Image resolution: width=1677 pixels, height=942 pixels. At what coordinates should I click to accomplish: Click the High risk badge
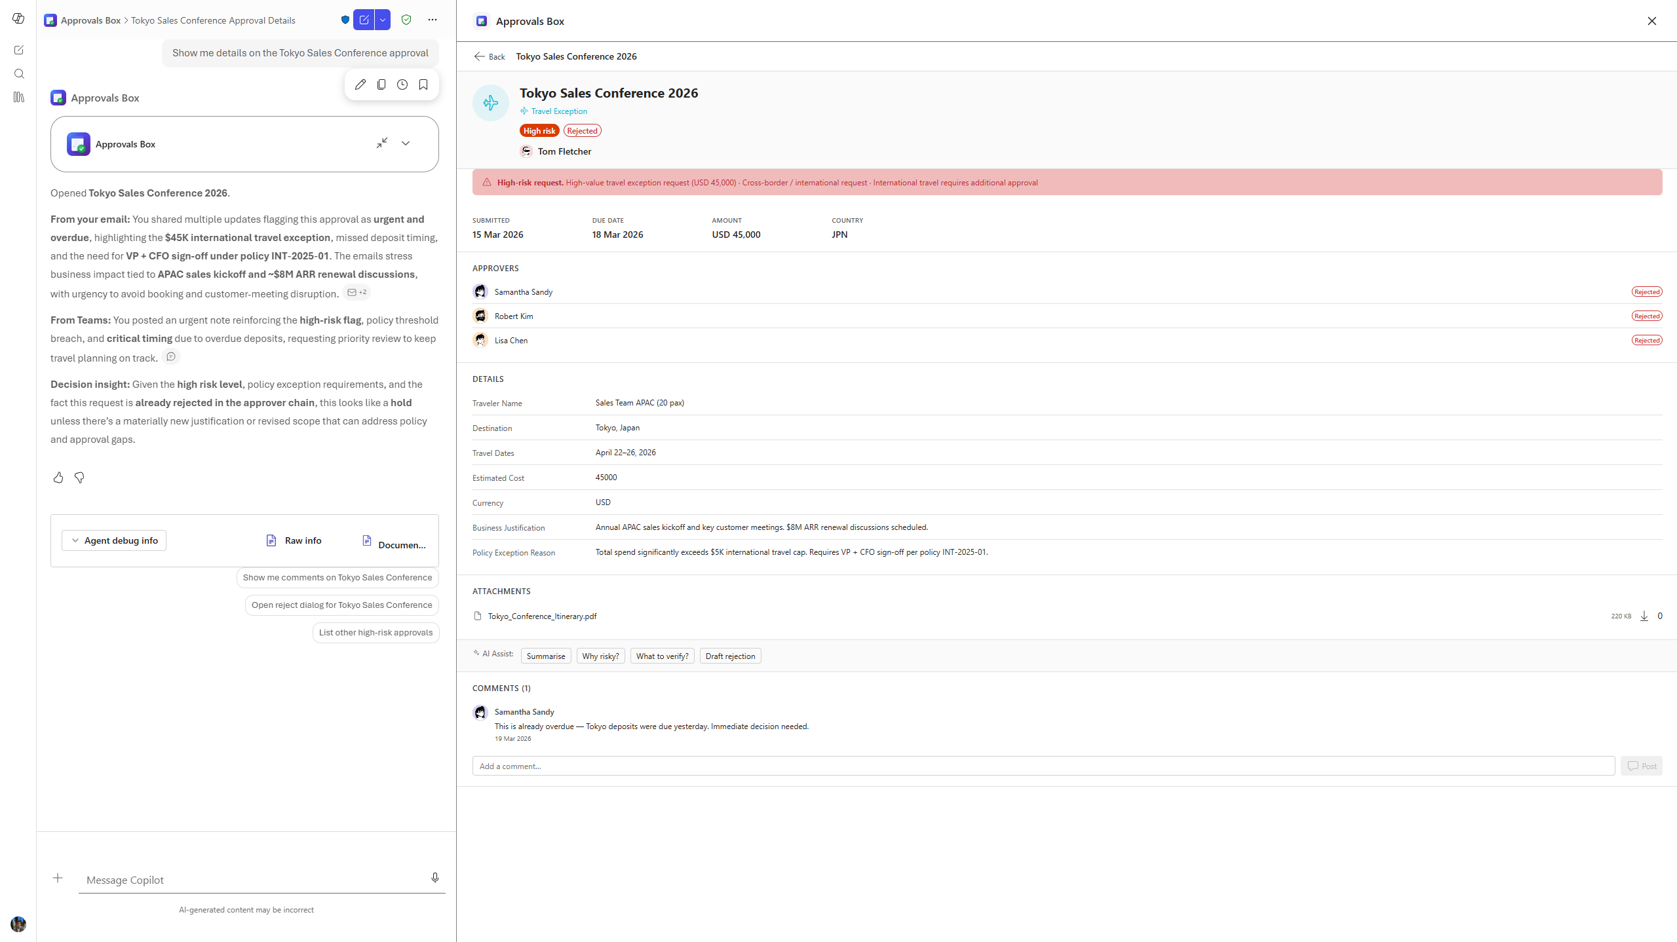(539, 130)
